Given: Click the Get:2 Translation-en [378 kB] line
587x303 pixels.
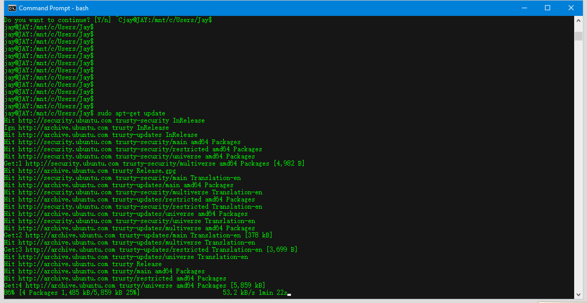Looking at the screenshot, I should 138,235.
